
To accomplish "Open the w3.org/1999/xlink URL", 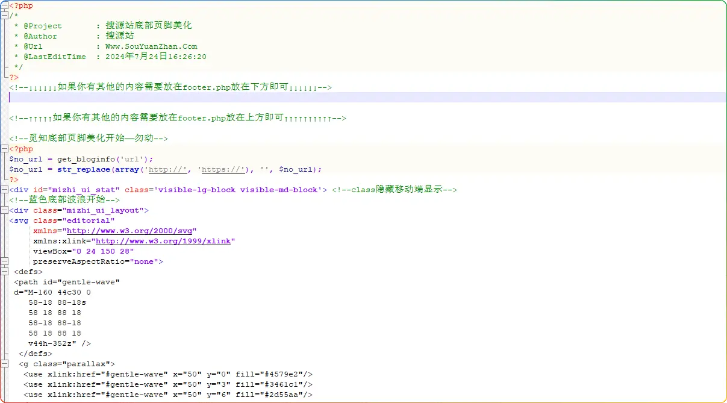I will coord(163,241).
